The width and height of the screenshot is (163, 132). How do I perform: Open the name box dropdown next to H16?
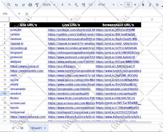[19, 14]
